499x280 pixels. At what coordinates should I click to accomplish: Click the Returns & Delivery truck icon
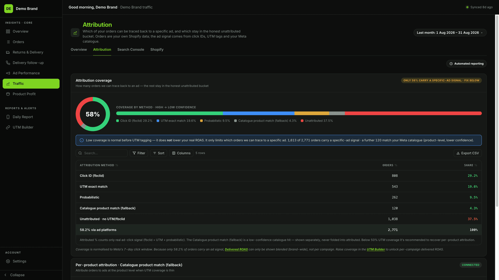8,52
